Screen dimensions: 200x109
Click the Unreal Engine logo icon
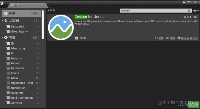[x=2, y=3]
